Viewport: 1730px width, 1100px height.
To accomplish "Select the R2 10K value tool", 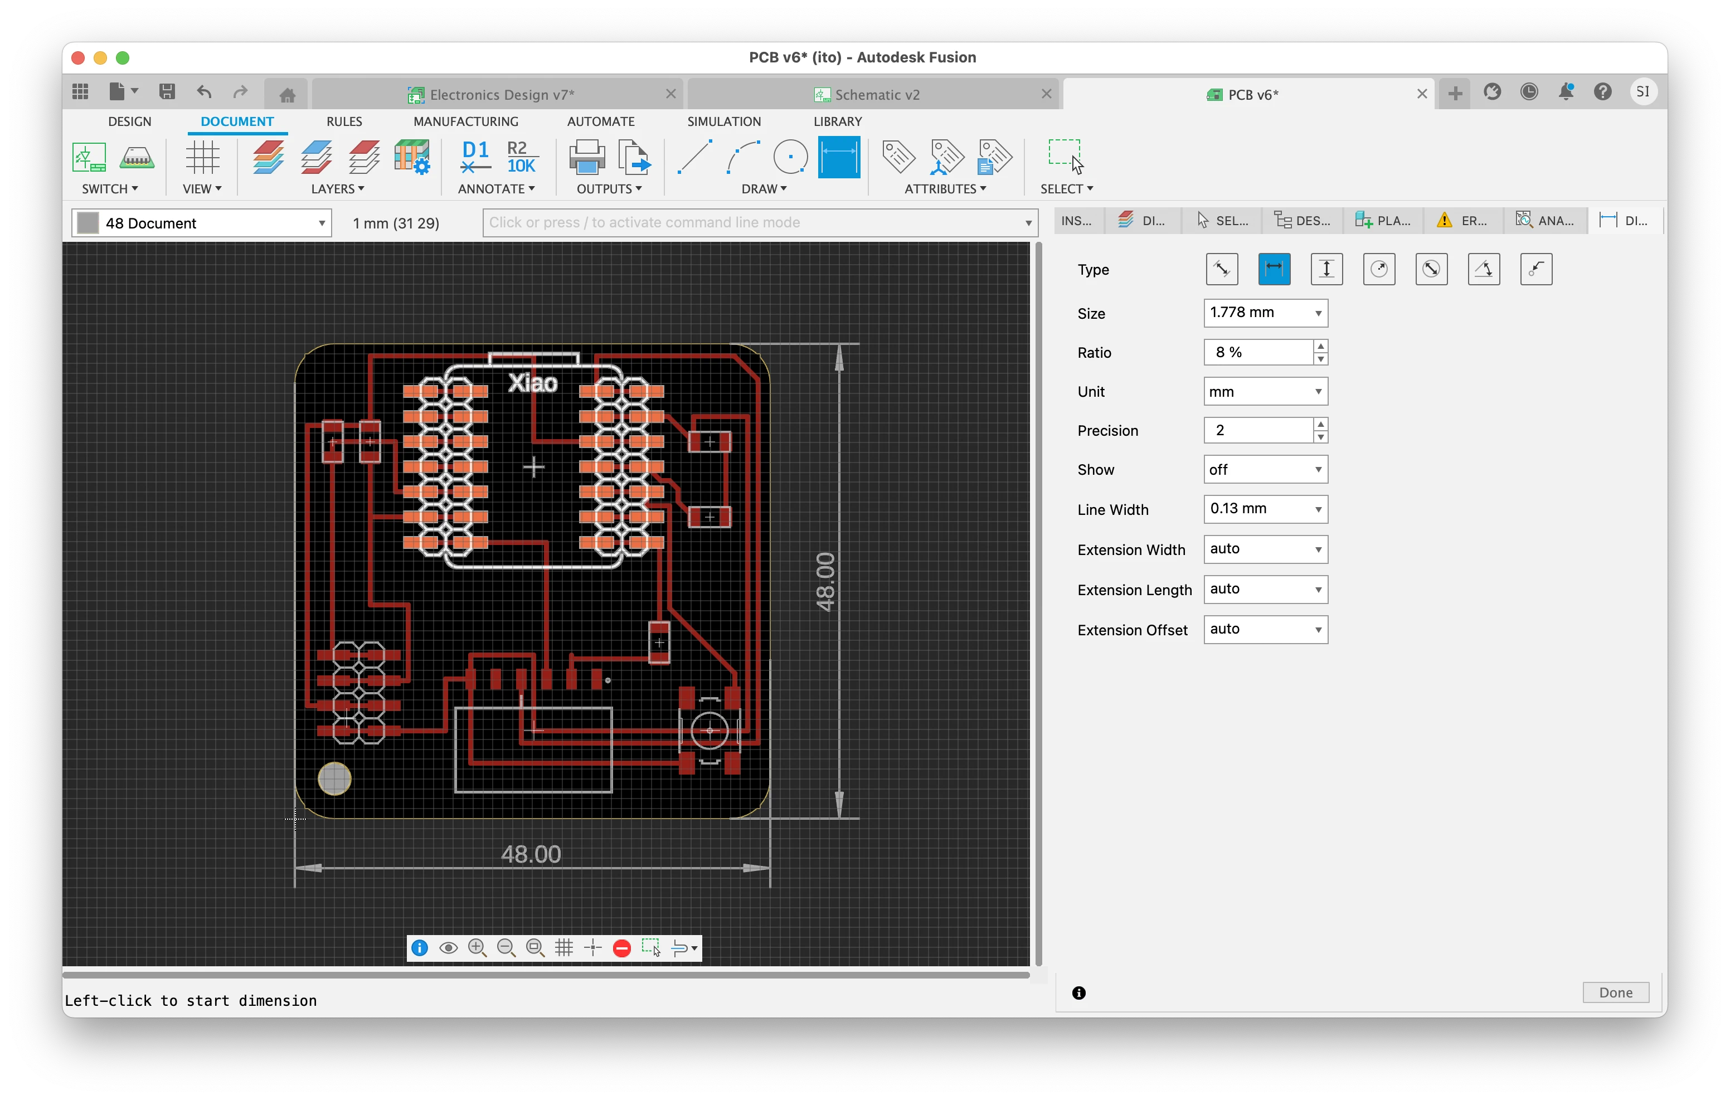I will (x=521, y=157).
